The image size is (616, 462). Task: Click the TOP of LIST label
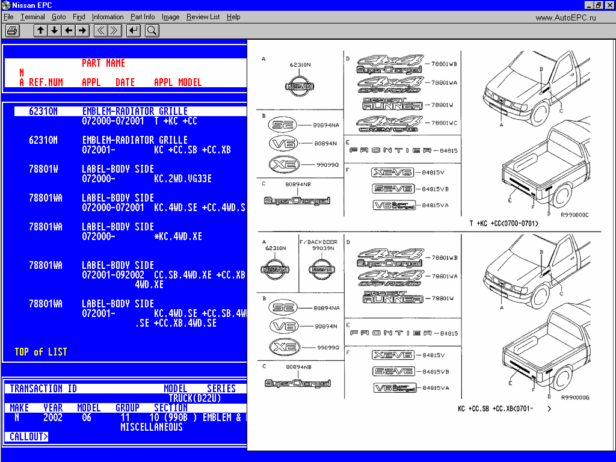41,352
